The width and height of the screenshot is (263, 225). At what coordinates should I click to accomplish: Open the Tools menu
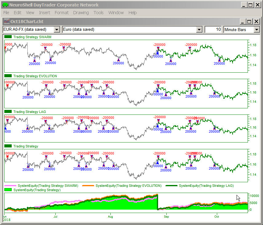[x=98, y=13]
